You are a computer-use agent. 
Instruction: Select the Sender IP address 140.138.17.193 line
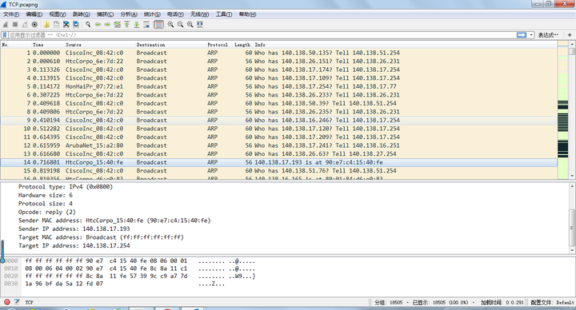click(x=74, y=229)
